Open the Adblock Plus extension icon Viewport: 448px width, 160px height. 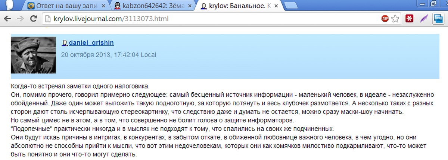(385, 18)
